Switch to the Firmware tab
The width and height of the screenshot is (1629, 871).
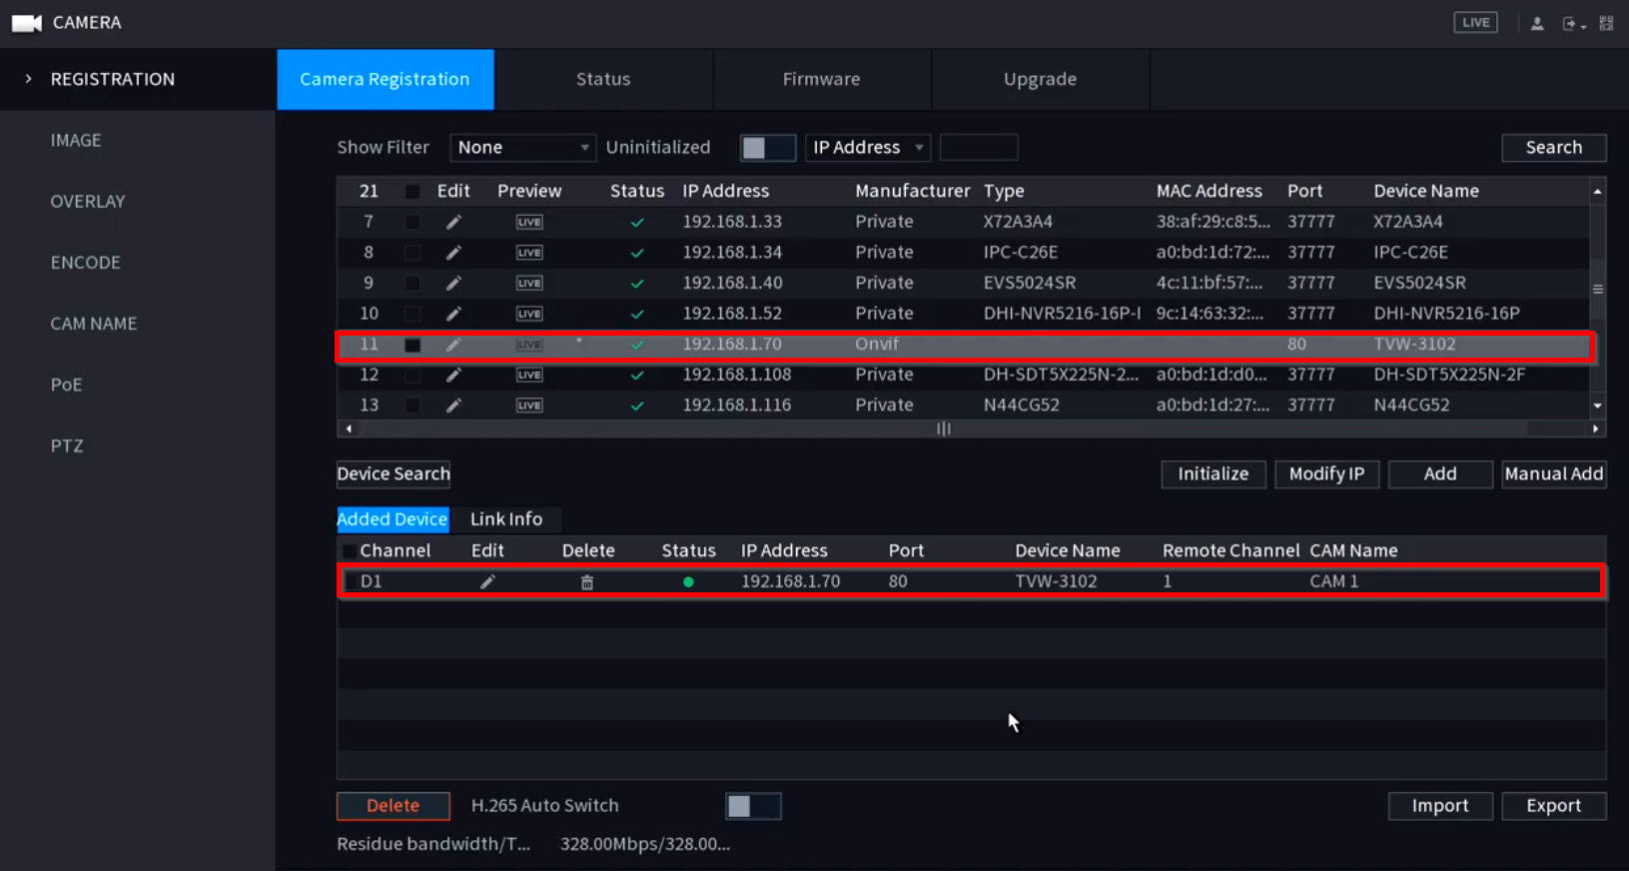click(x=821, y=79)
